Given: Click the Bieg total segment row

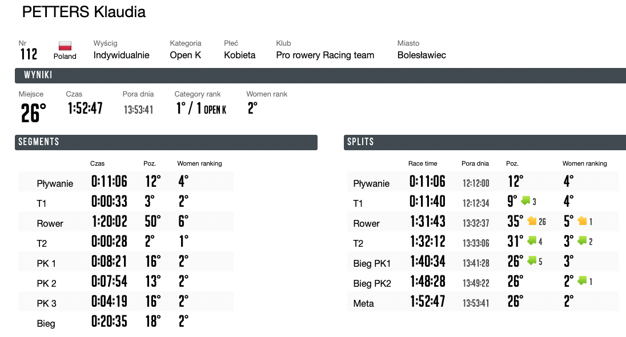Looking at the screenshot, I should click(126, 322).
